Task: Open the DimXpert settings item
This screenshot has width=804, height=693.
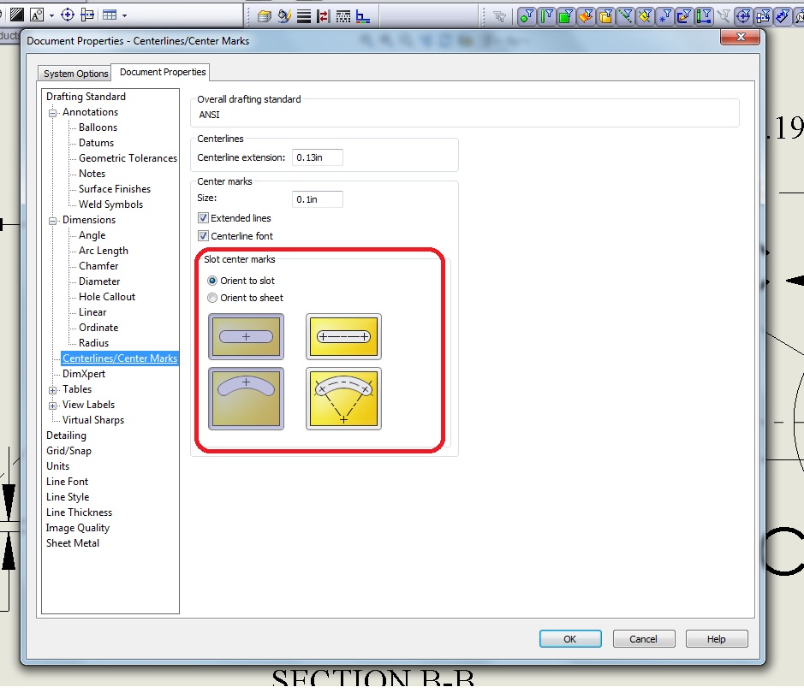Action: (x=84, y=374)
